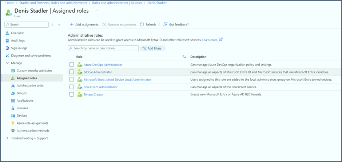Go to Stadler and Partners breadcrumb link
This screenshot has height=162, width=342.
pyautogui.click(x=53, y=3)
